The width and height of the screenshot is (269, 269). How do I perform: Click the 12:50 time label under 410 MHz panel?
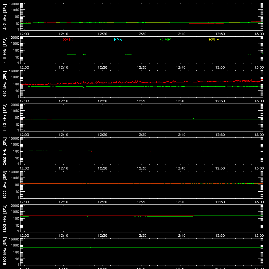(x=220, y=68)
